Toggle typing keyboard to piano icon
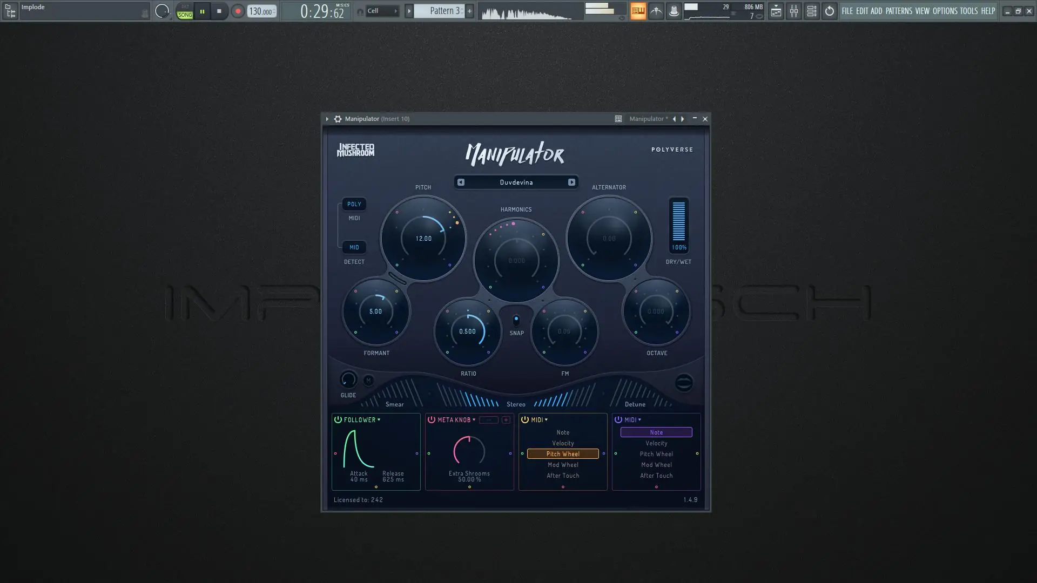The image size is (1037, 583). pos(638,11)
